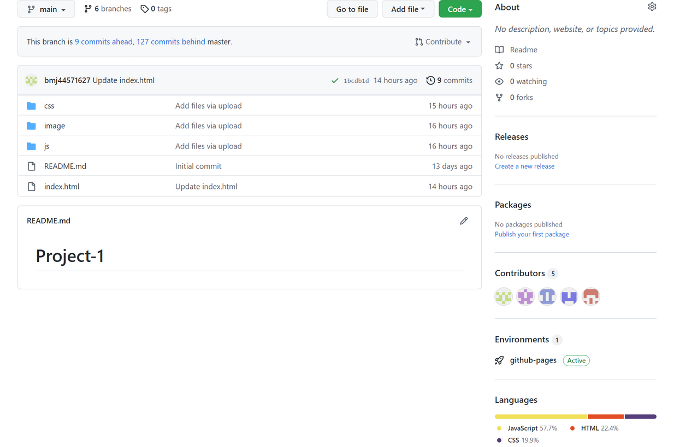This screenshot has height=447, width=674.
Task: Open the js folder
Action: click(x=47, y=146)
